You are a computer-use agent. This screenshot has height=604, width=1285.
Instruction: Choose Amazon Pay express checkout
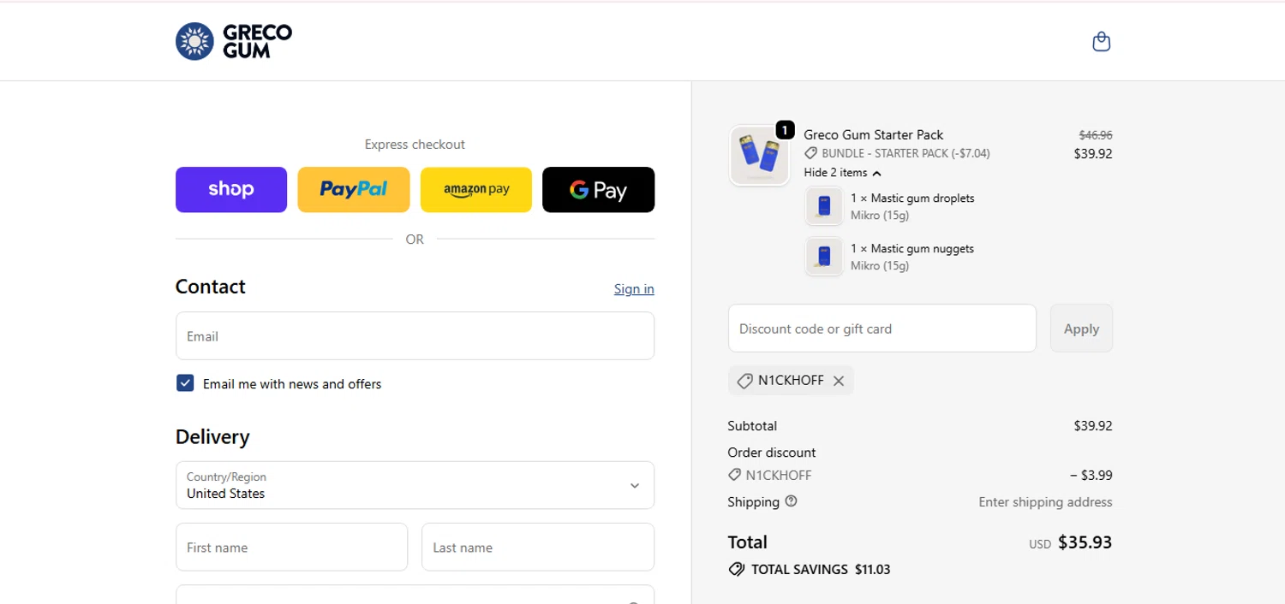tap(476, 189)
